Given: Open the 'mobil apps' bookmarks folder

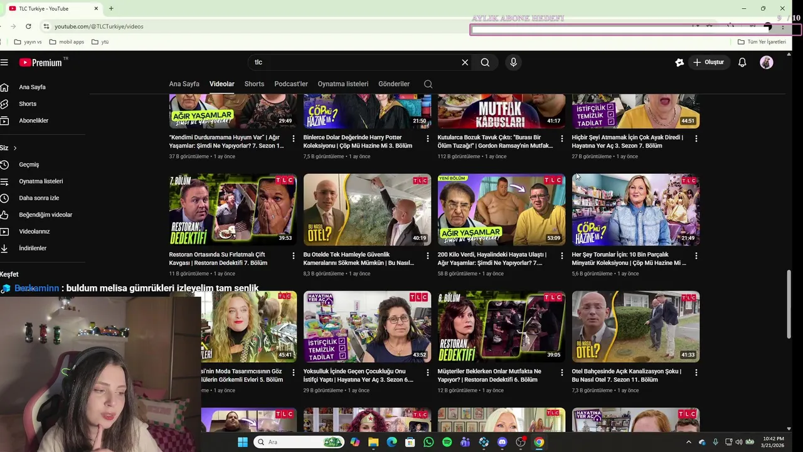Looking at the screenshot, I should point(66,42).
